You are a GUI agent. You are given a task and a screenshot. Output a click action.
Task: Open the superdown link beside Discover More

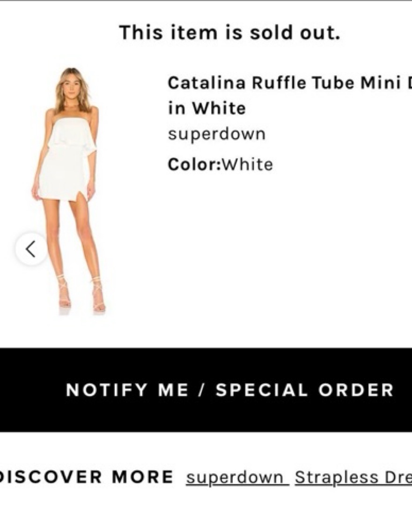[x=236, y=478]
